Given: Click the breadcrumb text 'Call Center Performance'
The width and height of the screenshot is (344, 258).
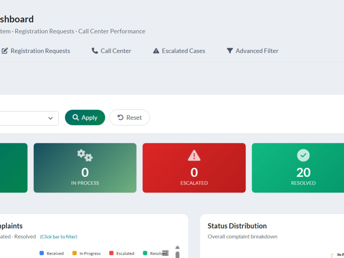Looking at the screenshot, I should (112, 31).
